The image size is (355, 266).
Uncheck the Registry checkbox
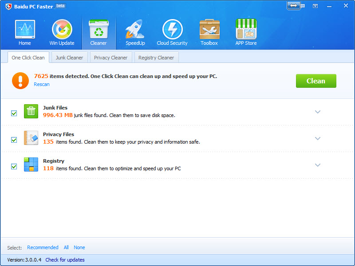tap(14, 167)
